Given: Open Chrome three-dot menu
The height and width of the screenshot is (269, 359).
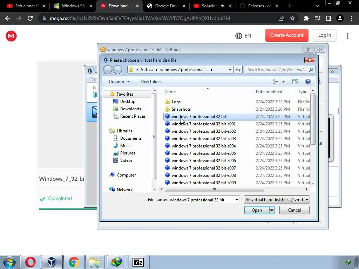Looking at the screenshot, I should [x=351, y=18].
